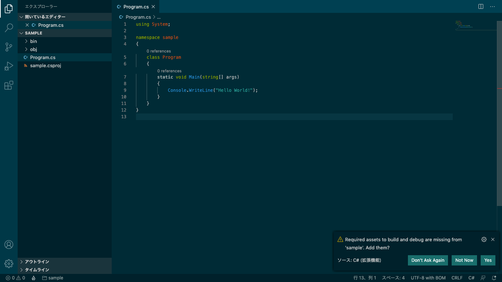Change encoding via UTF-8 with BOM
The image size is (502, 282).
[428, 278]
